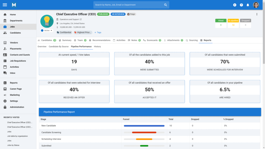Image resolution: width=265 pixels, height=149 pixels.
Task: Open the global search by clicking the magnifier icon
Action: click(165, 5)
